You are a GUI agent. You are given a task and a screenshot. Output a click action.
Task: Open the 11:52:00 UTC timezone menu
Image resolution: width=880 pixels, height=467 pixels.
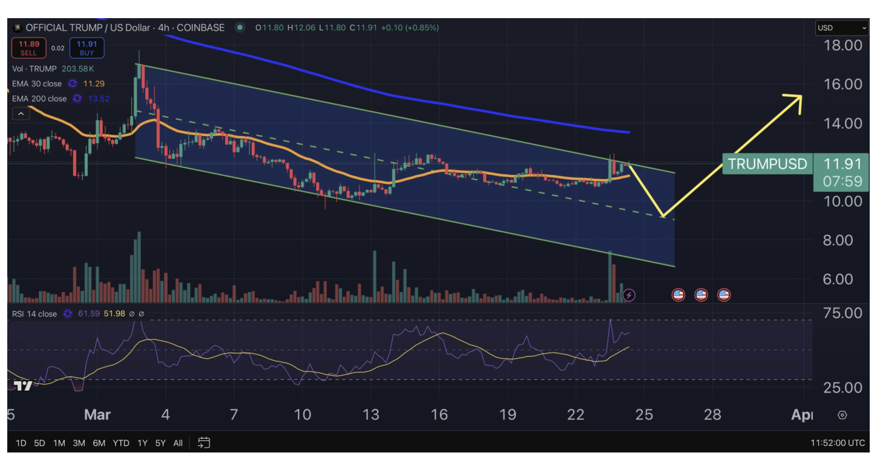pos(837,443)
